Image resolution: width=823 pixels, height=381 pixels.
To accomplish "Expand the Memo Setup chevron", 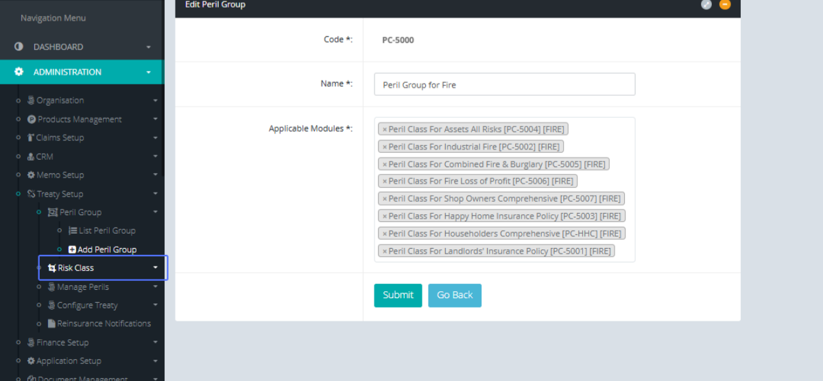I will [x=155, y=175].
